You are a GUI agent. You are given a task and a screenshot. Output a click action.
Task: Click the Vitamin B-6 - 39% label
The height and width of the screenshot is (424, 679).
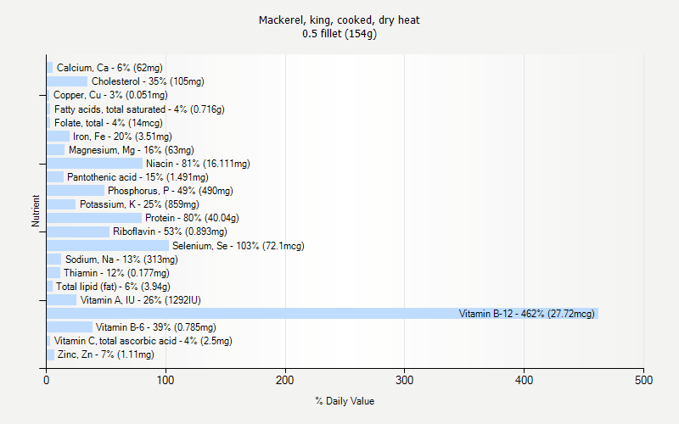point(156,327)
